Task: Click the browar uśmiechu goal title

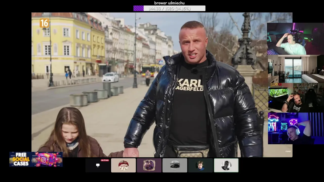Action: click(x=169, y=3)
